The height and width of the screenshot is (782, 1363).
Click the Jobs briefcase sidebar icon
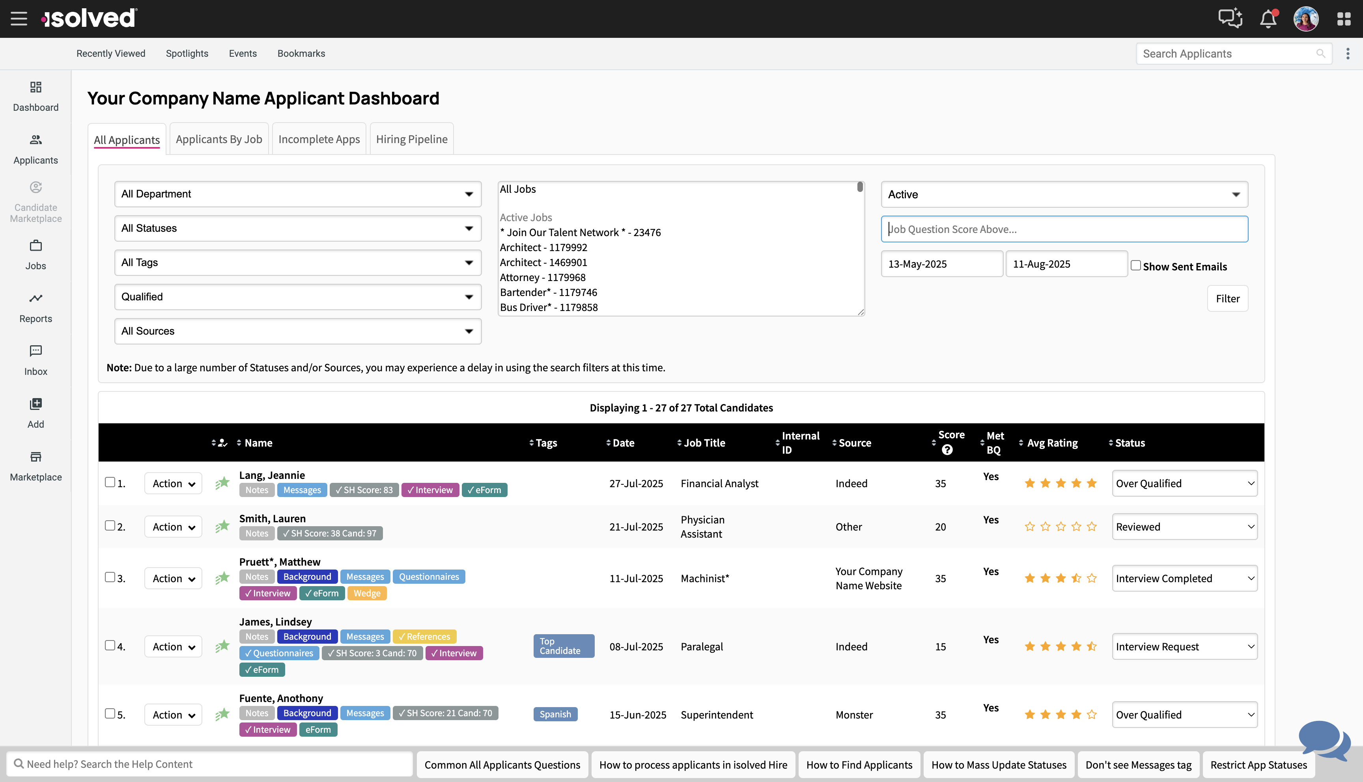point(35,255)
